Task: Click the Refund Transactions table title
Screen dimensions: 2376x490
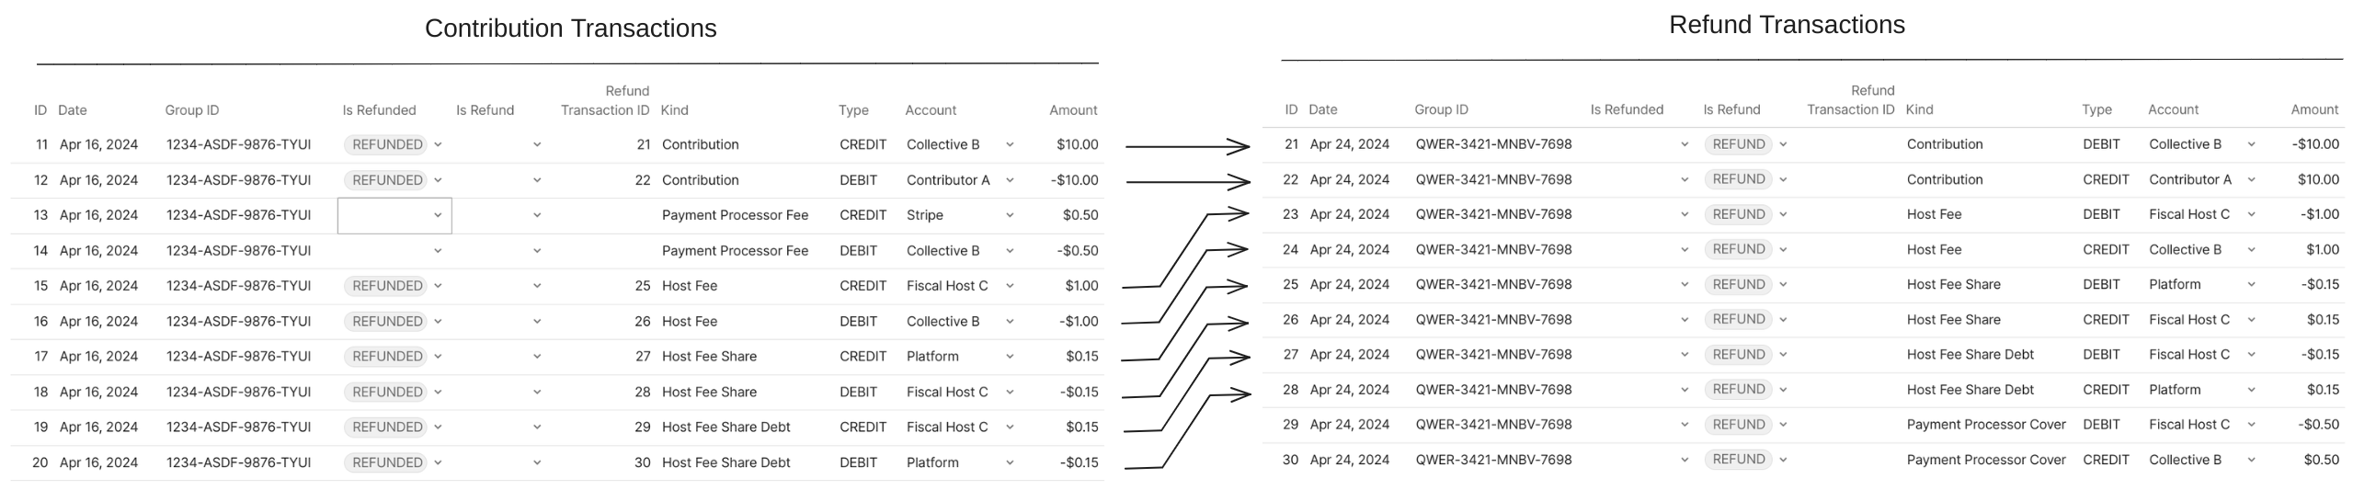Action: click(x=1786, y=25)
